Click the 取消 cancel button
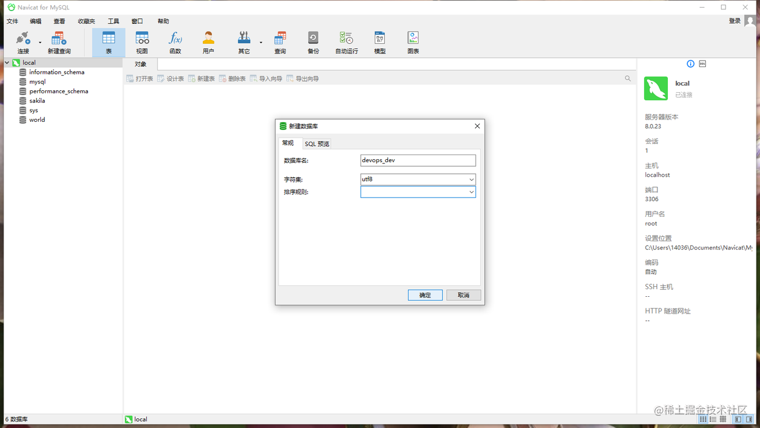The image size is (760, 428). [x=463, y=295]
